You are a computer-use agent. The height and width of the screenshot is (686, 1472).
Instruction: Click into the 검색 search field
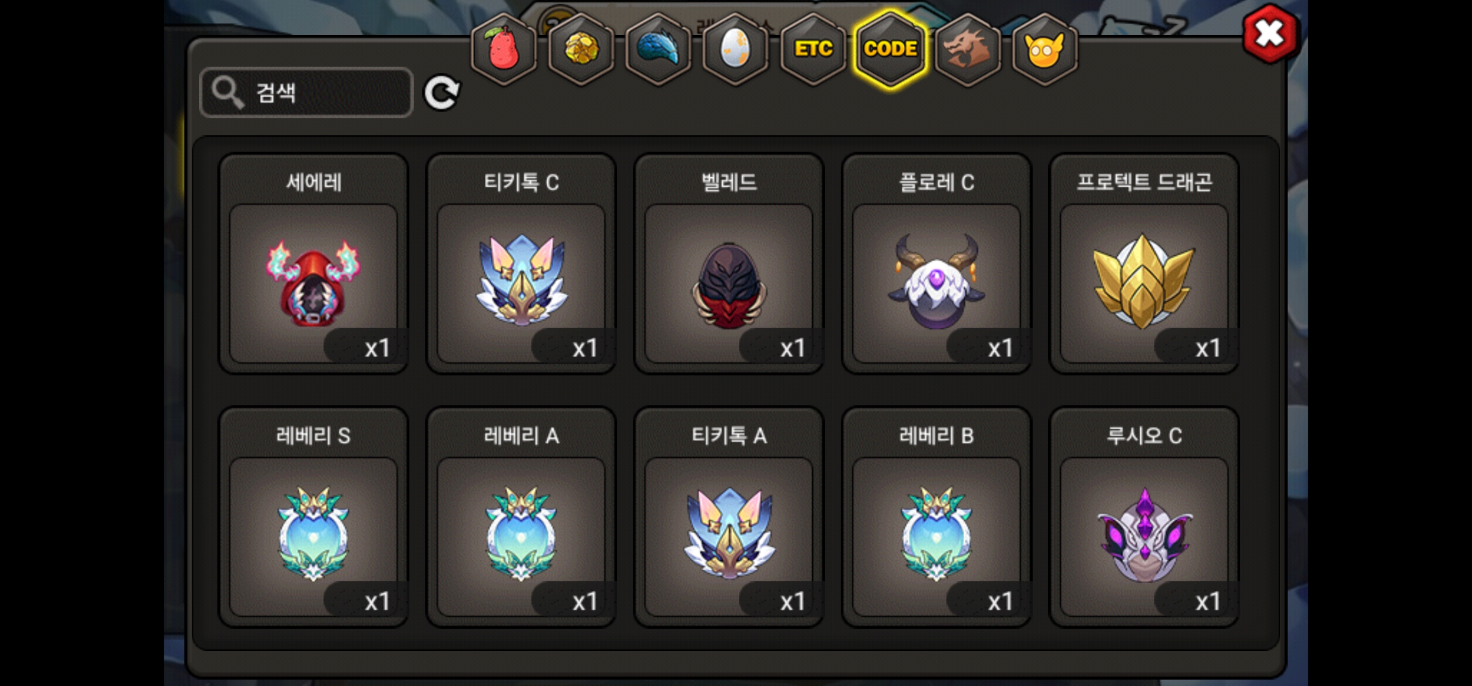(307, 92)
